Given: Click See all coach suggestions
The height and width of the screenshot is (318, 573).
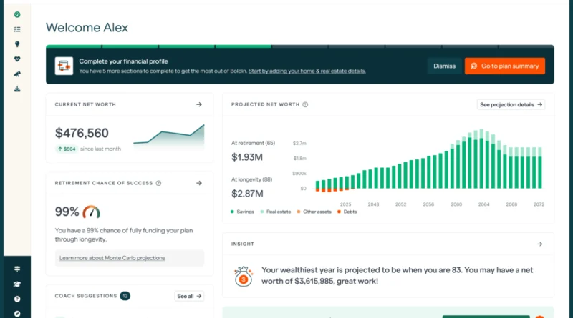Looking at the screenshot, I should [189, 296].
